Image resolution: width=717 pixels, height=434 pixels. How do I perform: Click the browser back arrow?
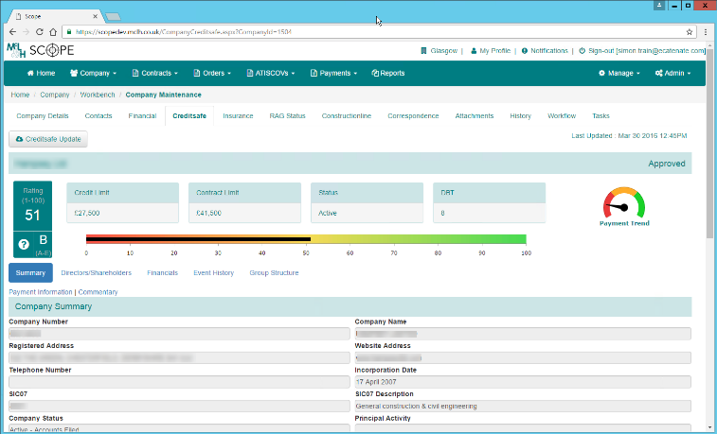pyautogui.click(x=10, y=31)
